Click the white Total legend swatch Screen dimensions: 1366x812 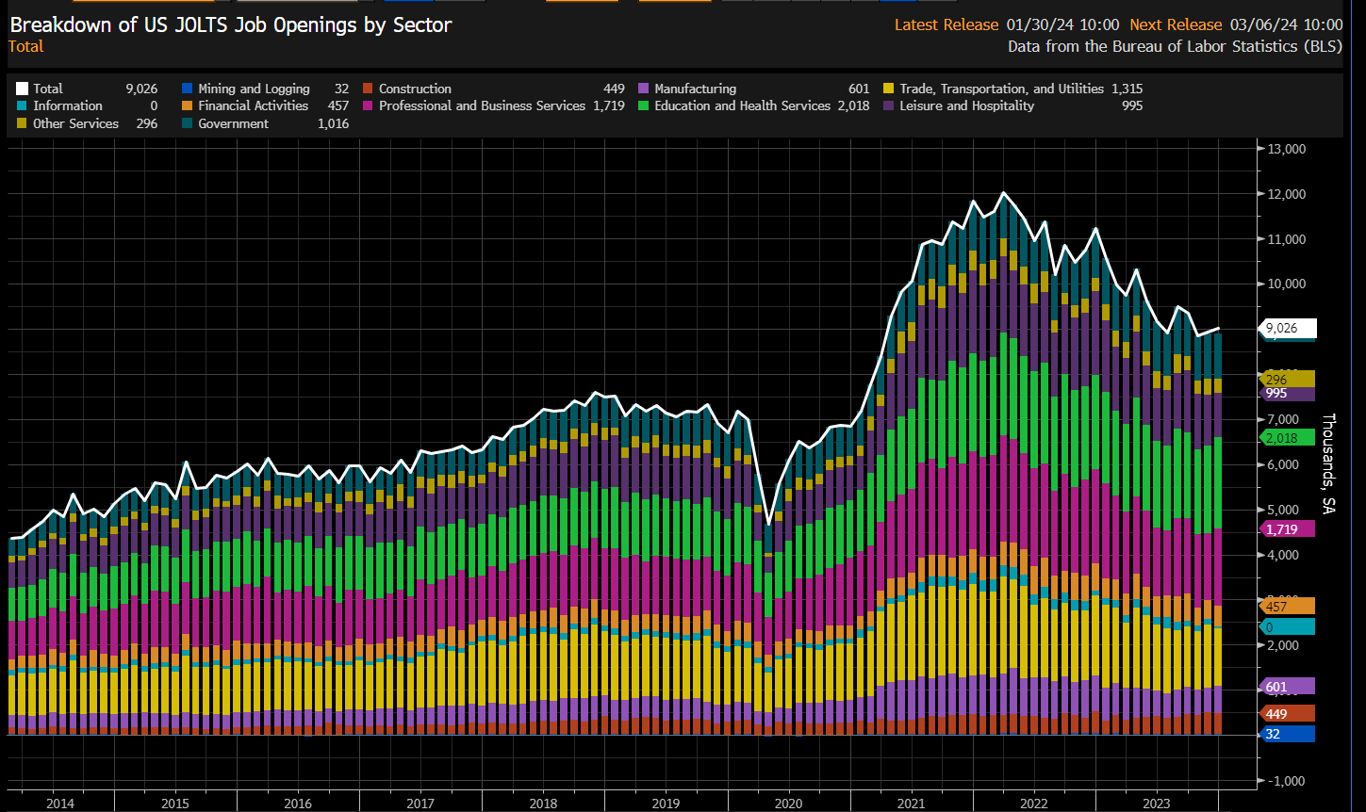(x=22, y=89)
